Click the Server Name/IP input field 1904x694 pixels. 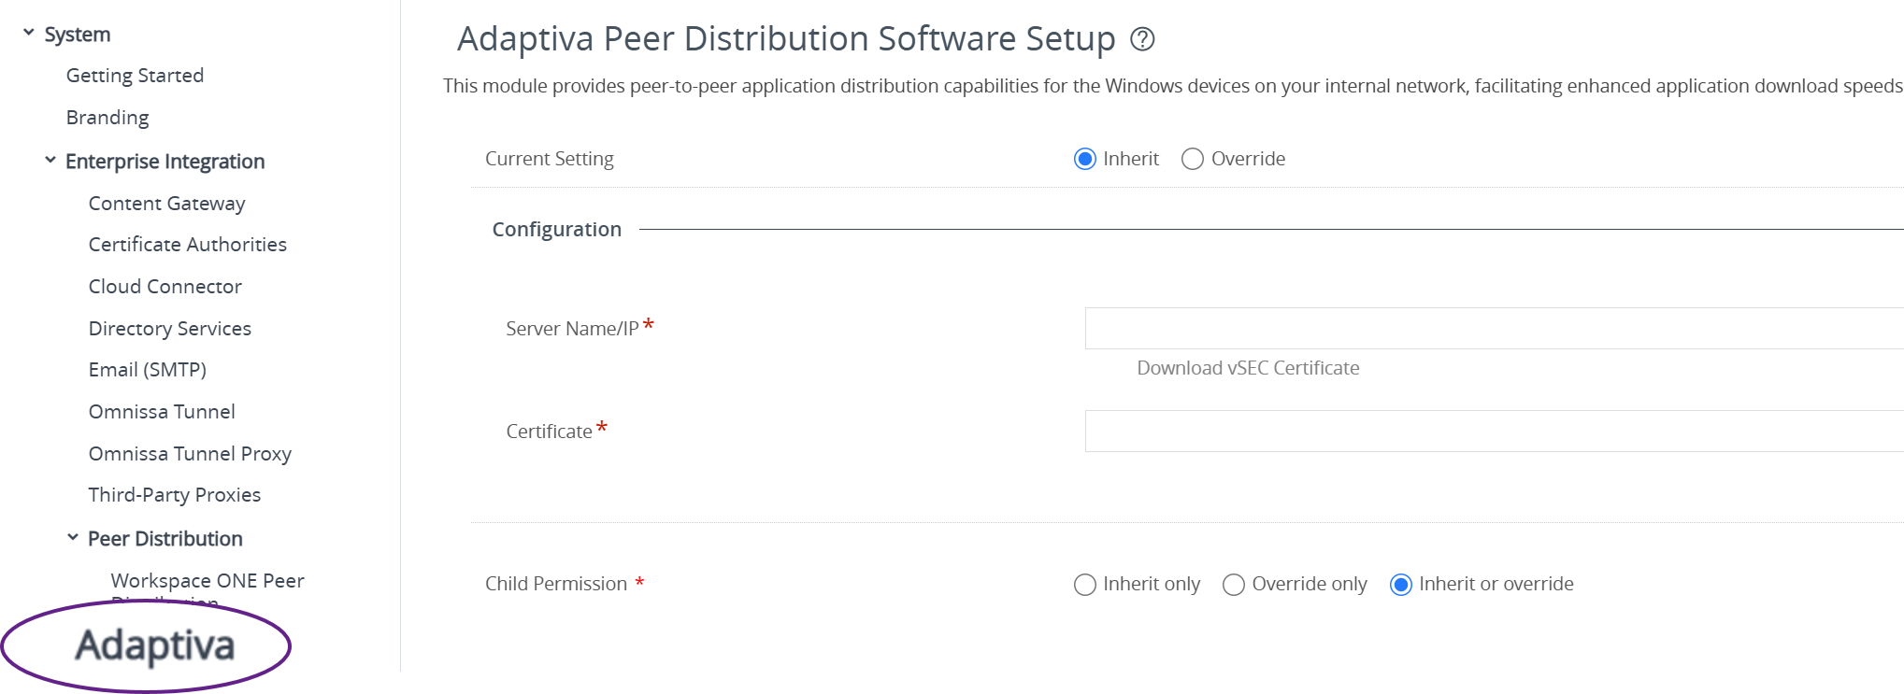pyautogui.click(x=1493, y=329)
